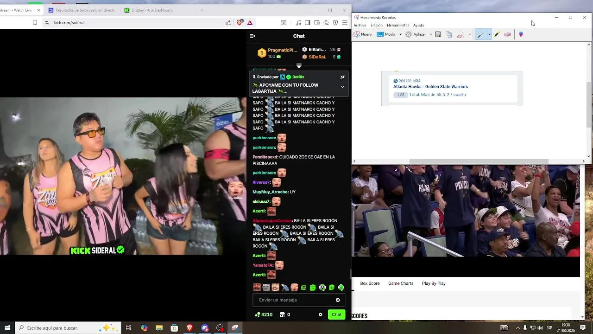This screenshot has width=593, height=334.
Task: Click the Modo button
Action: point(386,34)
